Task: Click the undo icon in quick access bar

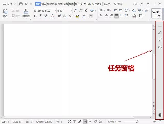Action: point(26,4)
